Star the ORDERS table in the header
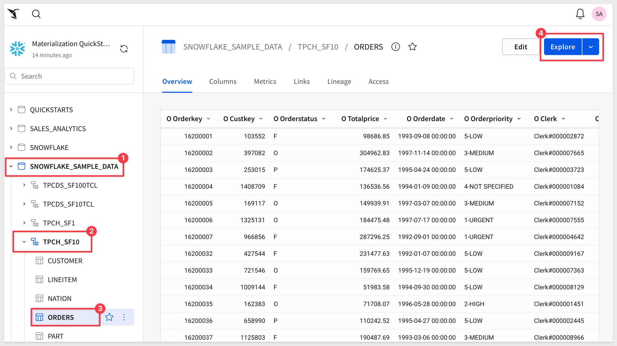Image resolution: width=617 pixels, height=346 pixels. (x=412, y=47)
